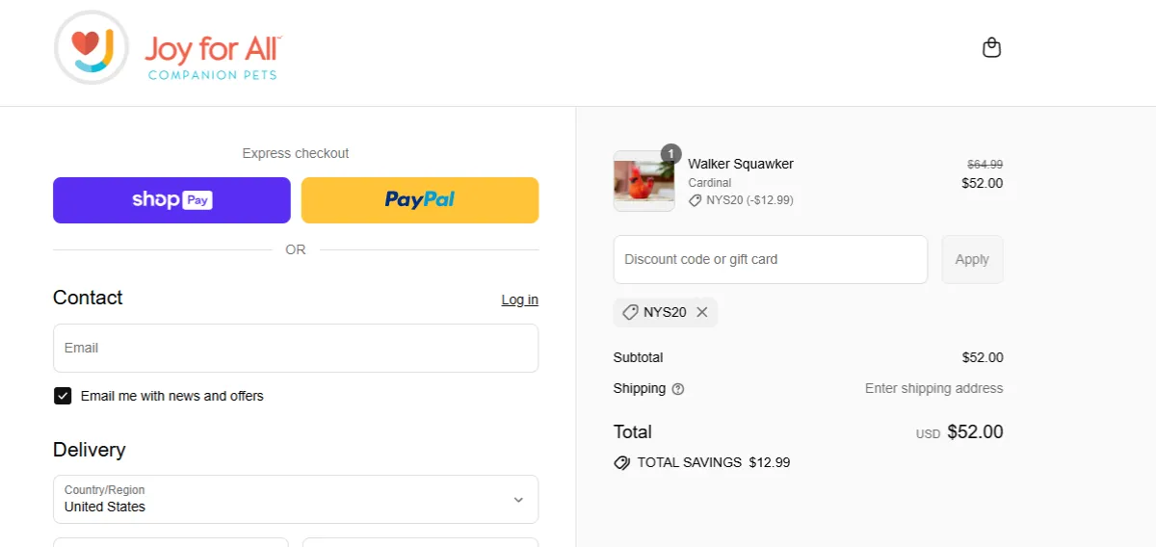This screenshot has height=547, width=1156.
Task: Open the Log in link
Action: tap(520, 300)
